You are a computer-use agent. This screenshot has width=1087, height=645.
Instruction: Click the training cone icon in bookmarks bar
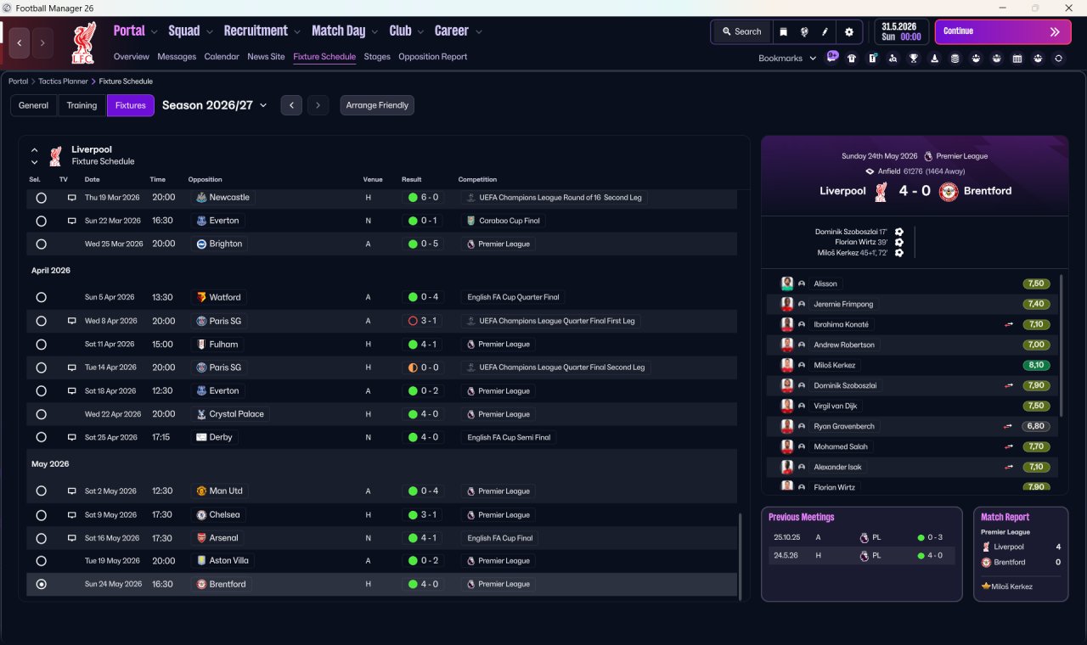pos(935,59)
